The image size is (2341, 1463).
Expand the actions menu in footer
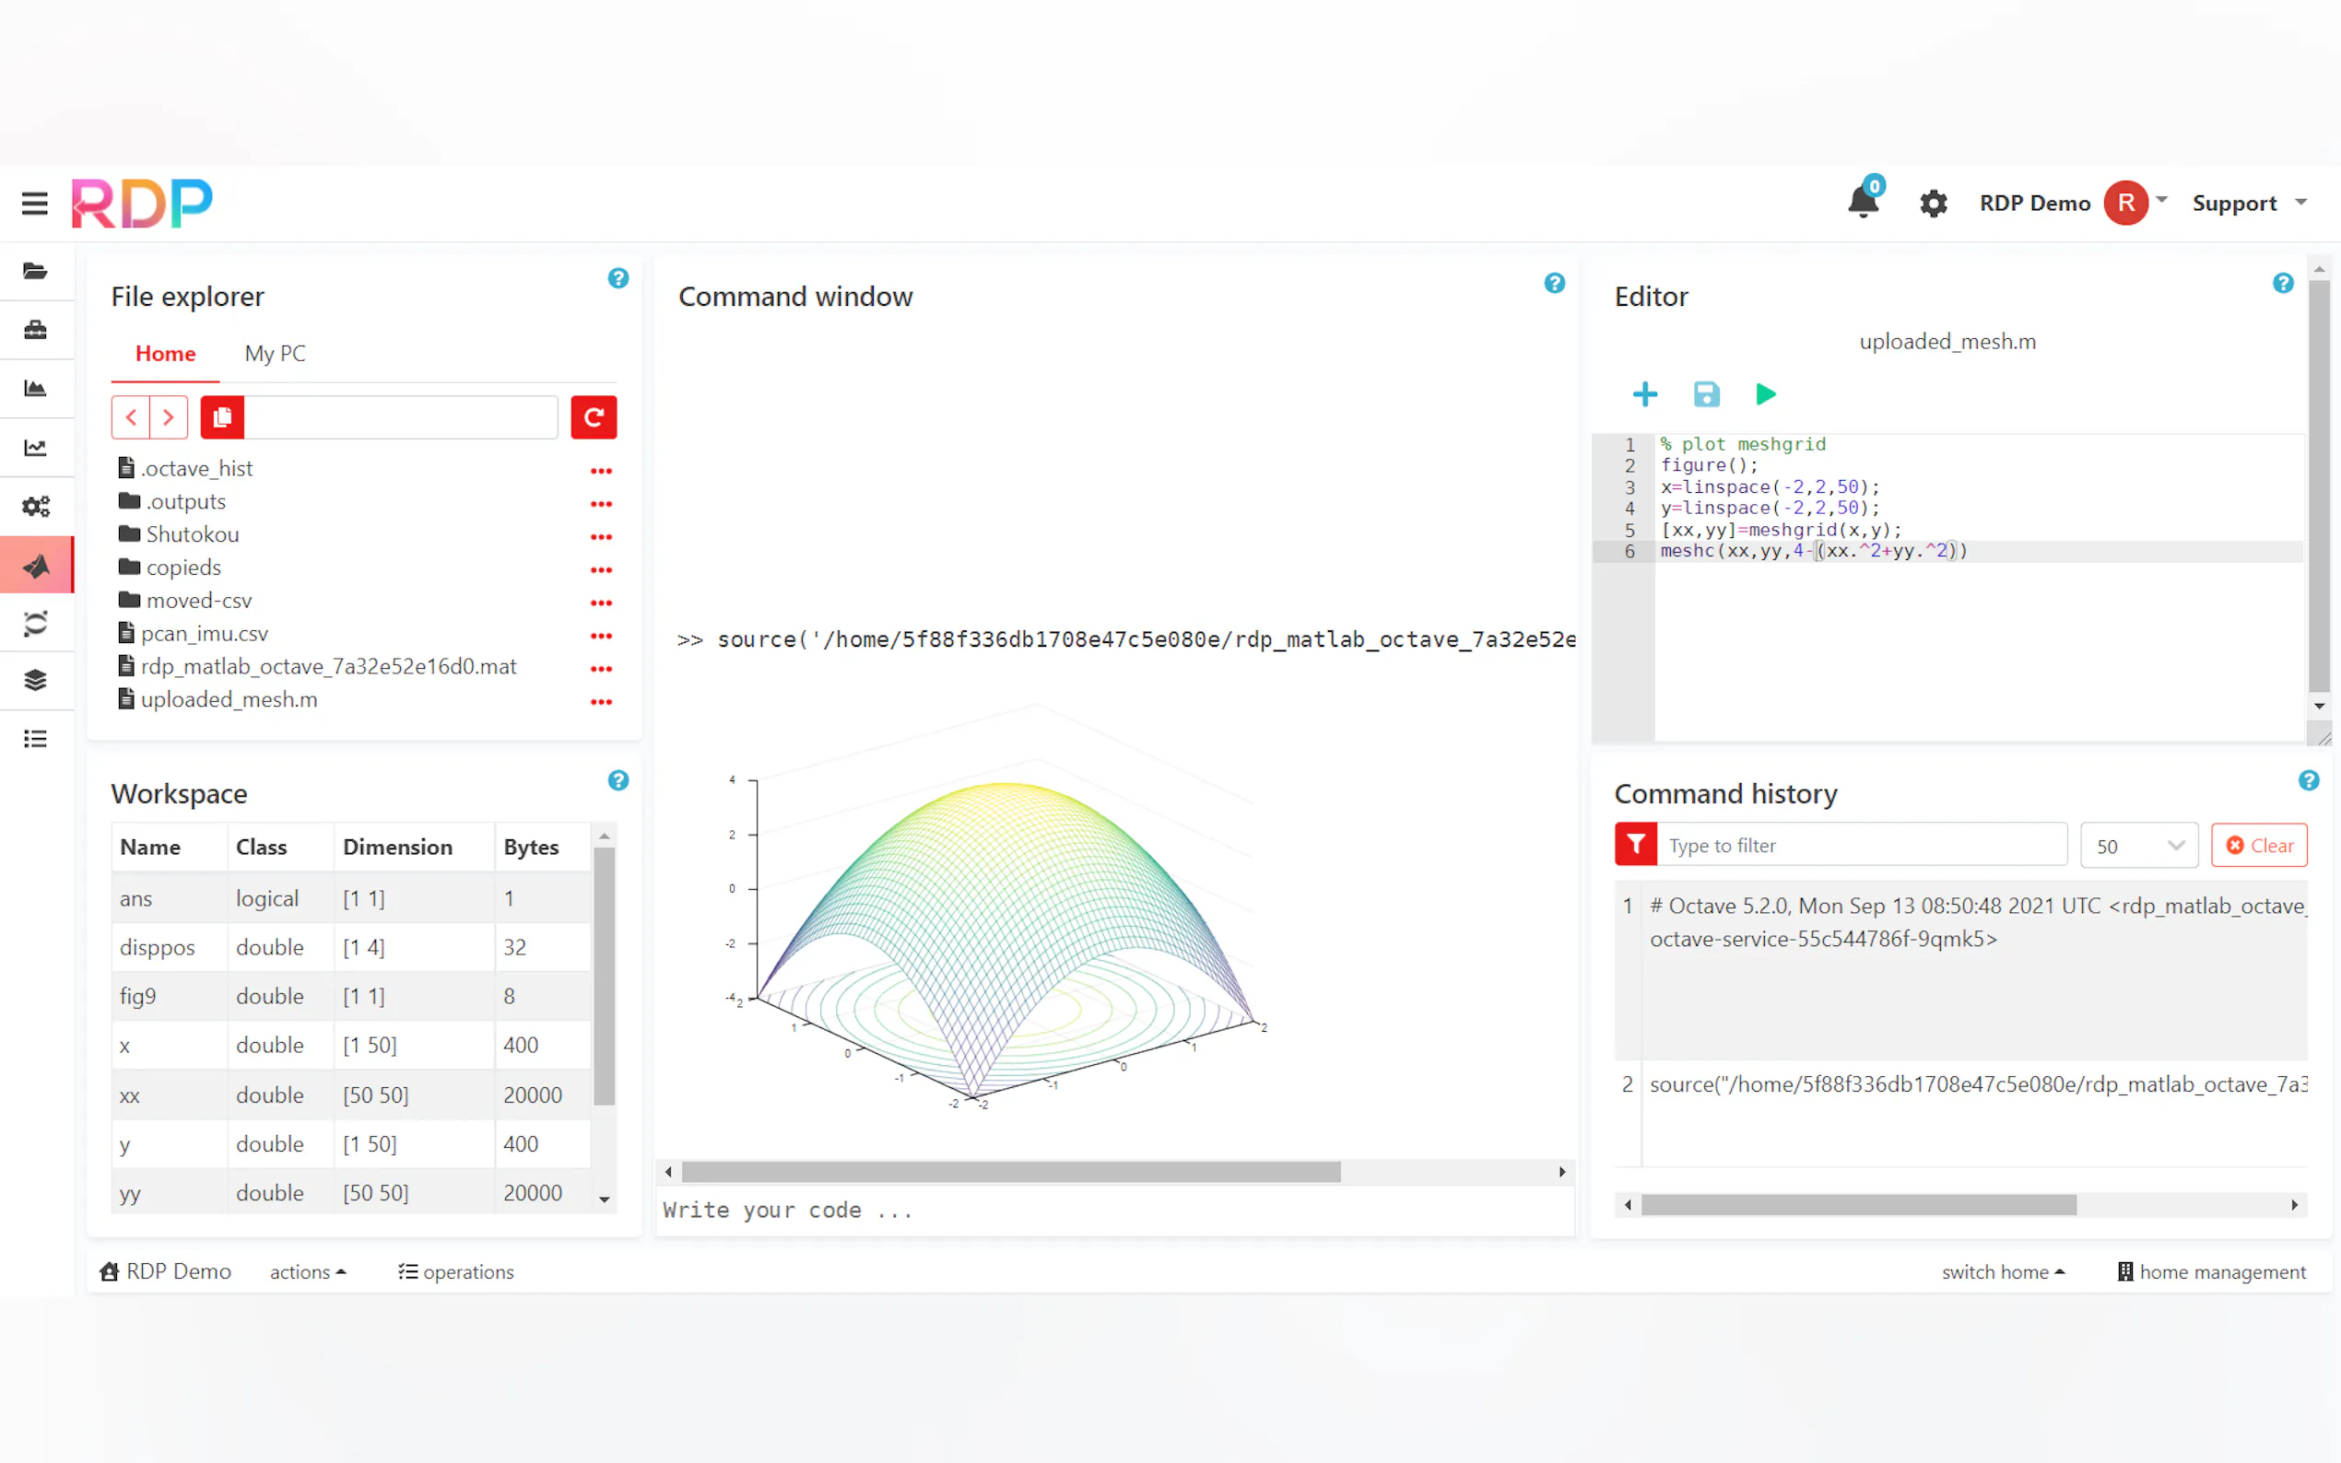point(307,1271)
